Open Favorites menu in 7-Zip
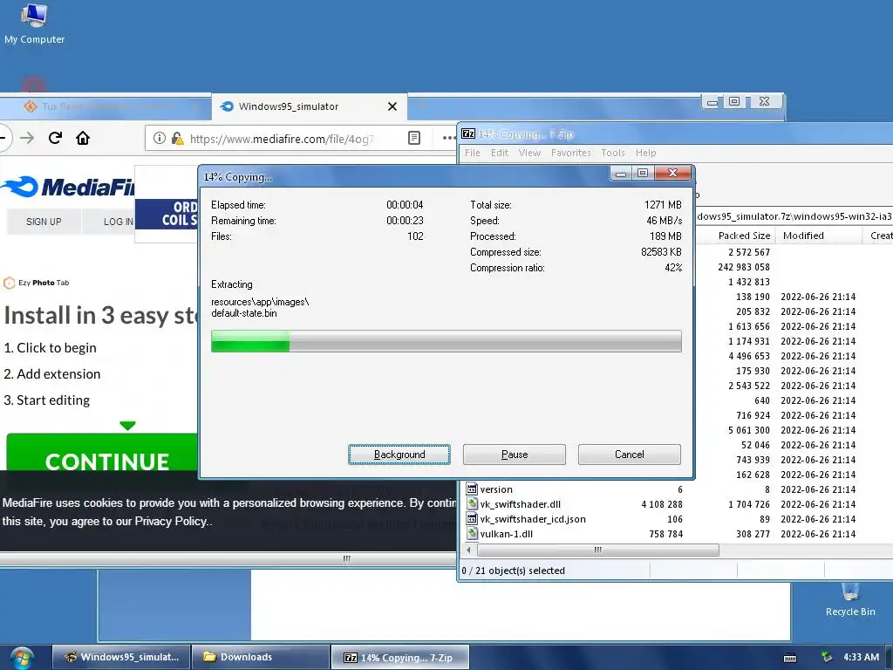 pos(570,153)
